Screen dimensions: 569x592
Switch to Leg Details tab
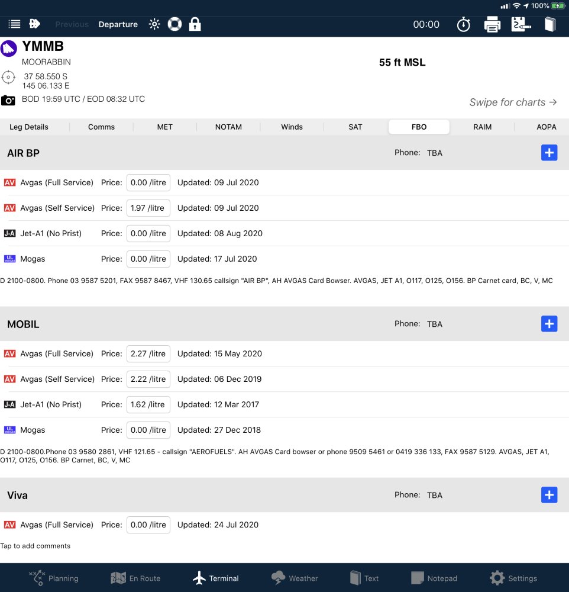(29, 127)
